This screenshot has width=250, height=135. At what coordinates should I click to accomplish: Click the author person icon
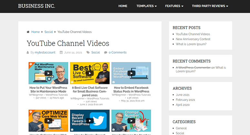point(28,52)
